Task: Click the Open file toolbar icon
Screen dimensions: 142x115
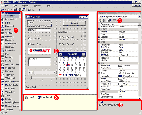Action: [16, 10]
